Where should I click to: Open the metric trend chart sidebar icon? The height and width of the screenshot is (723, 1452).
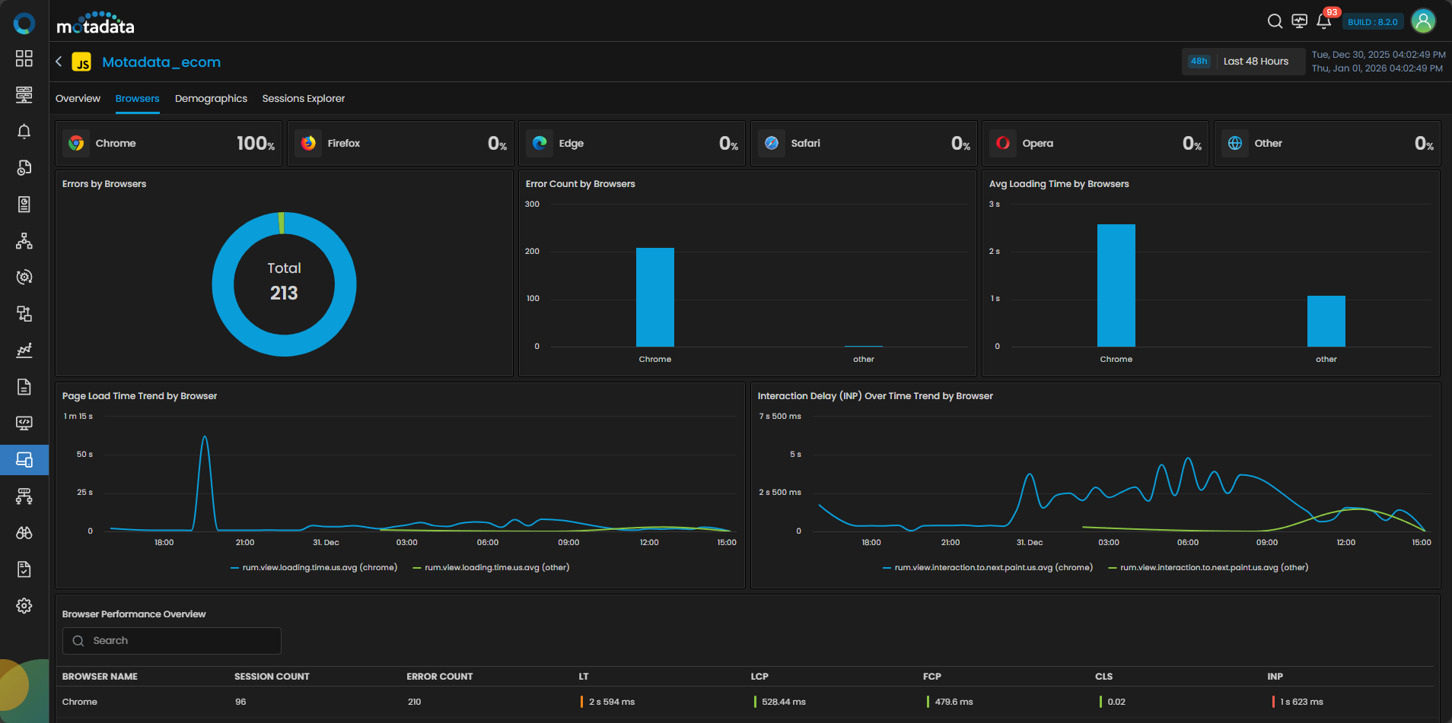(24, 350)
